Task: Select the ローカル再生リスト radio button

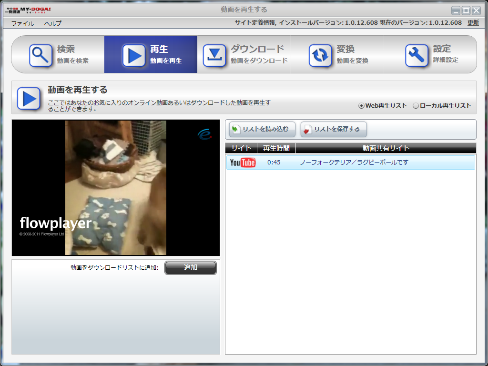Action: pyautogui.click(x=416, y=106)
